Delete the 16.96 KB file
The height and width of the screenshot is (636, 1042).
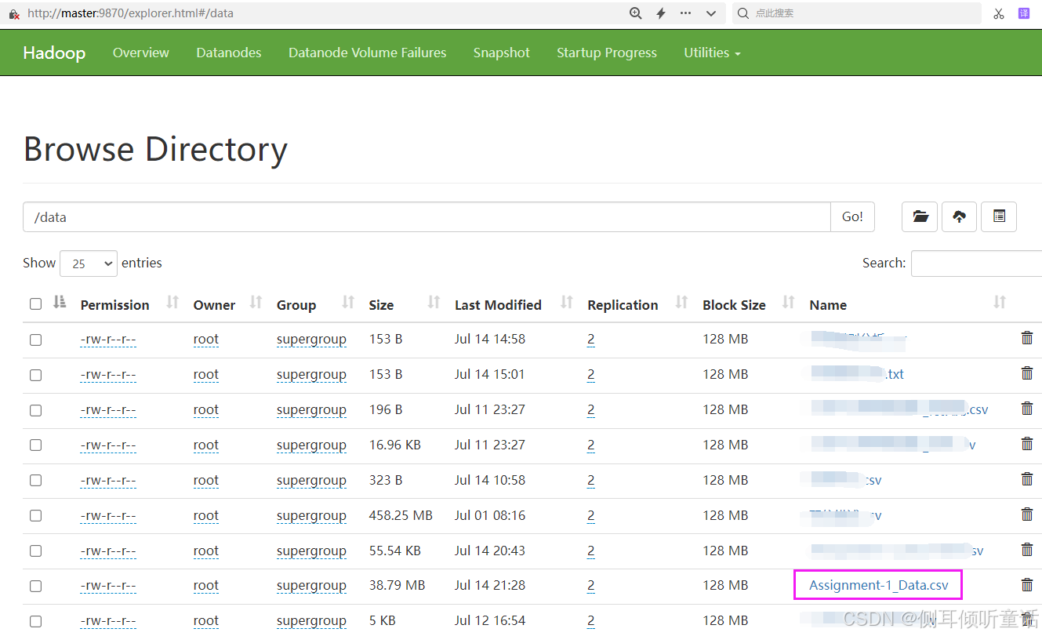1027,444
